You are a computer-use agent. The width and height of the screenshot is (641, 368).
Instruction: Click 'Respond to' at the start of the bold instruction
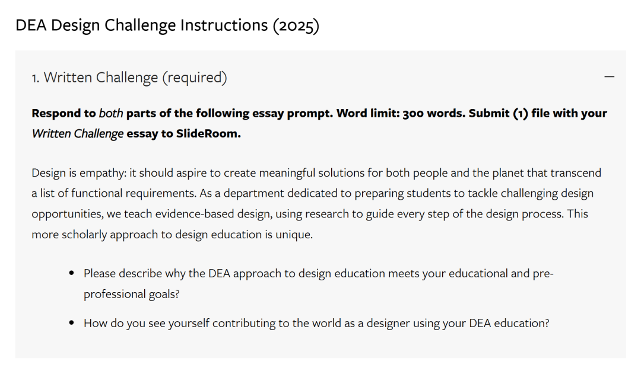pos(64,113)
